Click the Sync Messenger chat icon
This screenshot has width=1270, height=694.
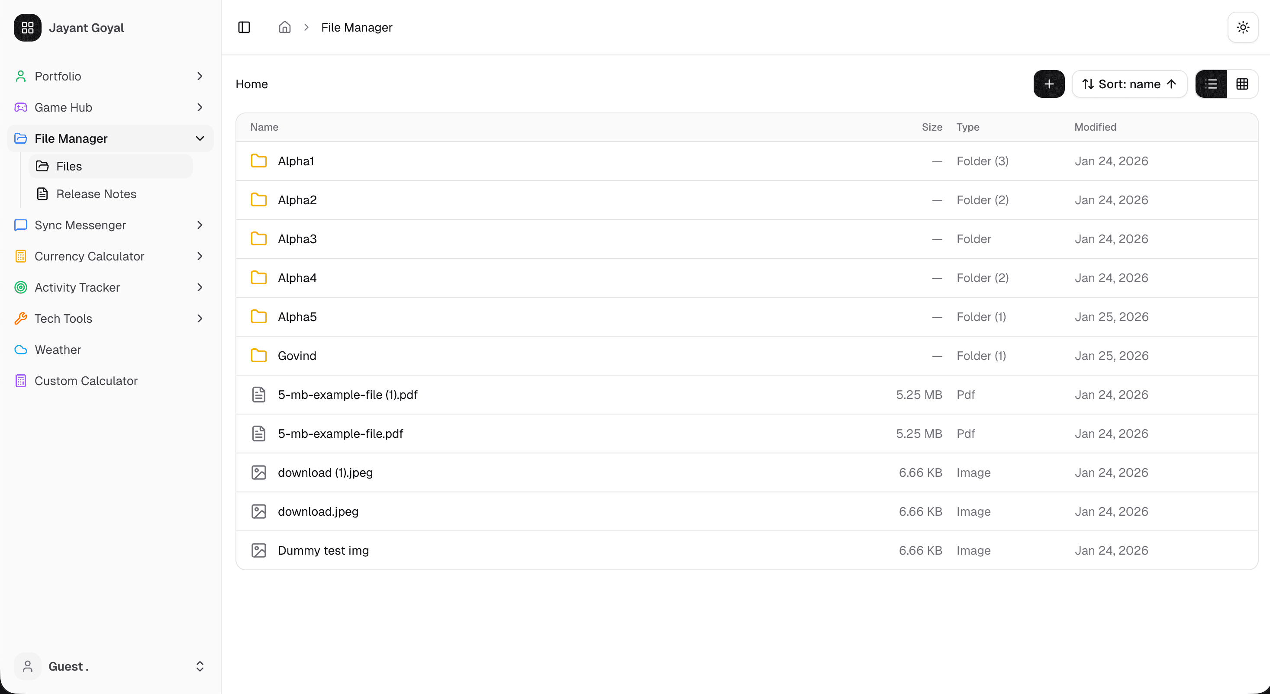21,225
